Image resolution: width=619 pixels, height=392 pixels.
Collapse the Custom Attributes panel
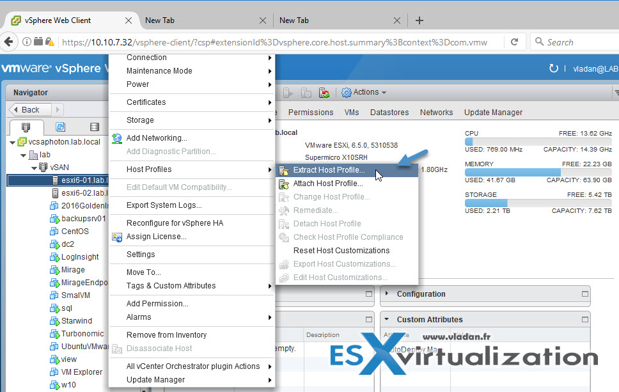(x=387, y=319)
